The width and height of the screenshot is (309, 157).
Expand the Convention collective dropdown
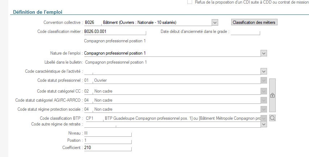215,22
